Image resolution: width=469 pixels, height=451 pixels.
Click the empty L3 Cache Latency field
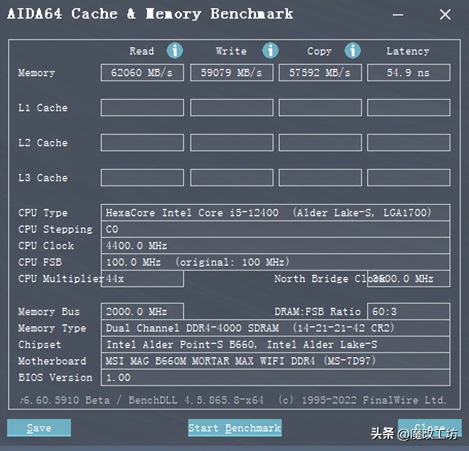coord(408,177)
